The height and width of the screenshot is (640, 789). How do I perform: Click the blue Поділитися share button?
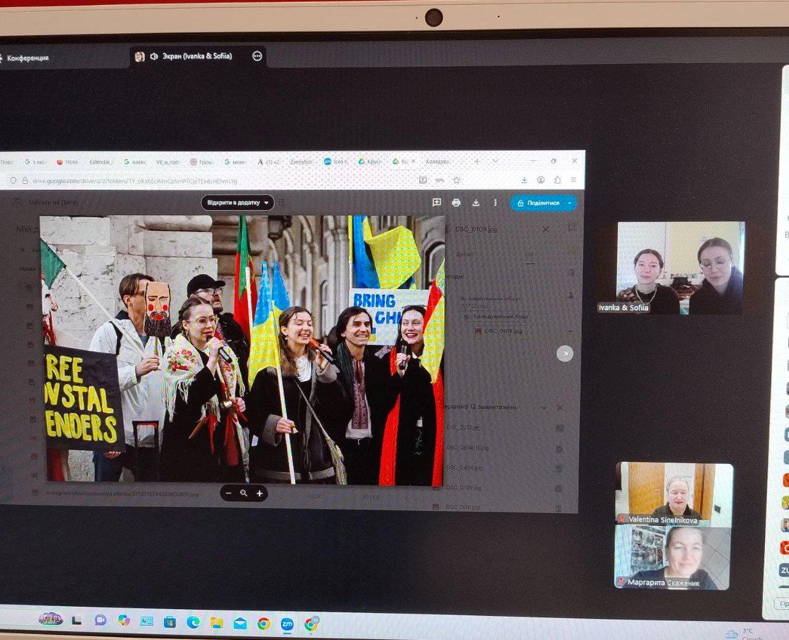coord(538,203)
